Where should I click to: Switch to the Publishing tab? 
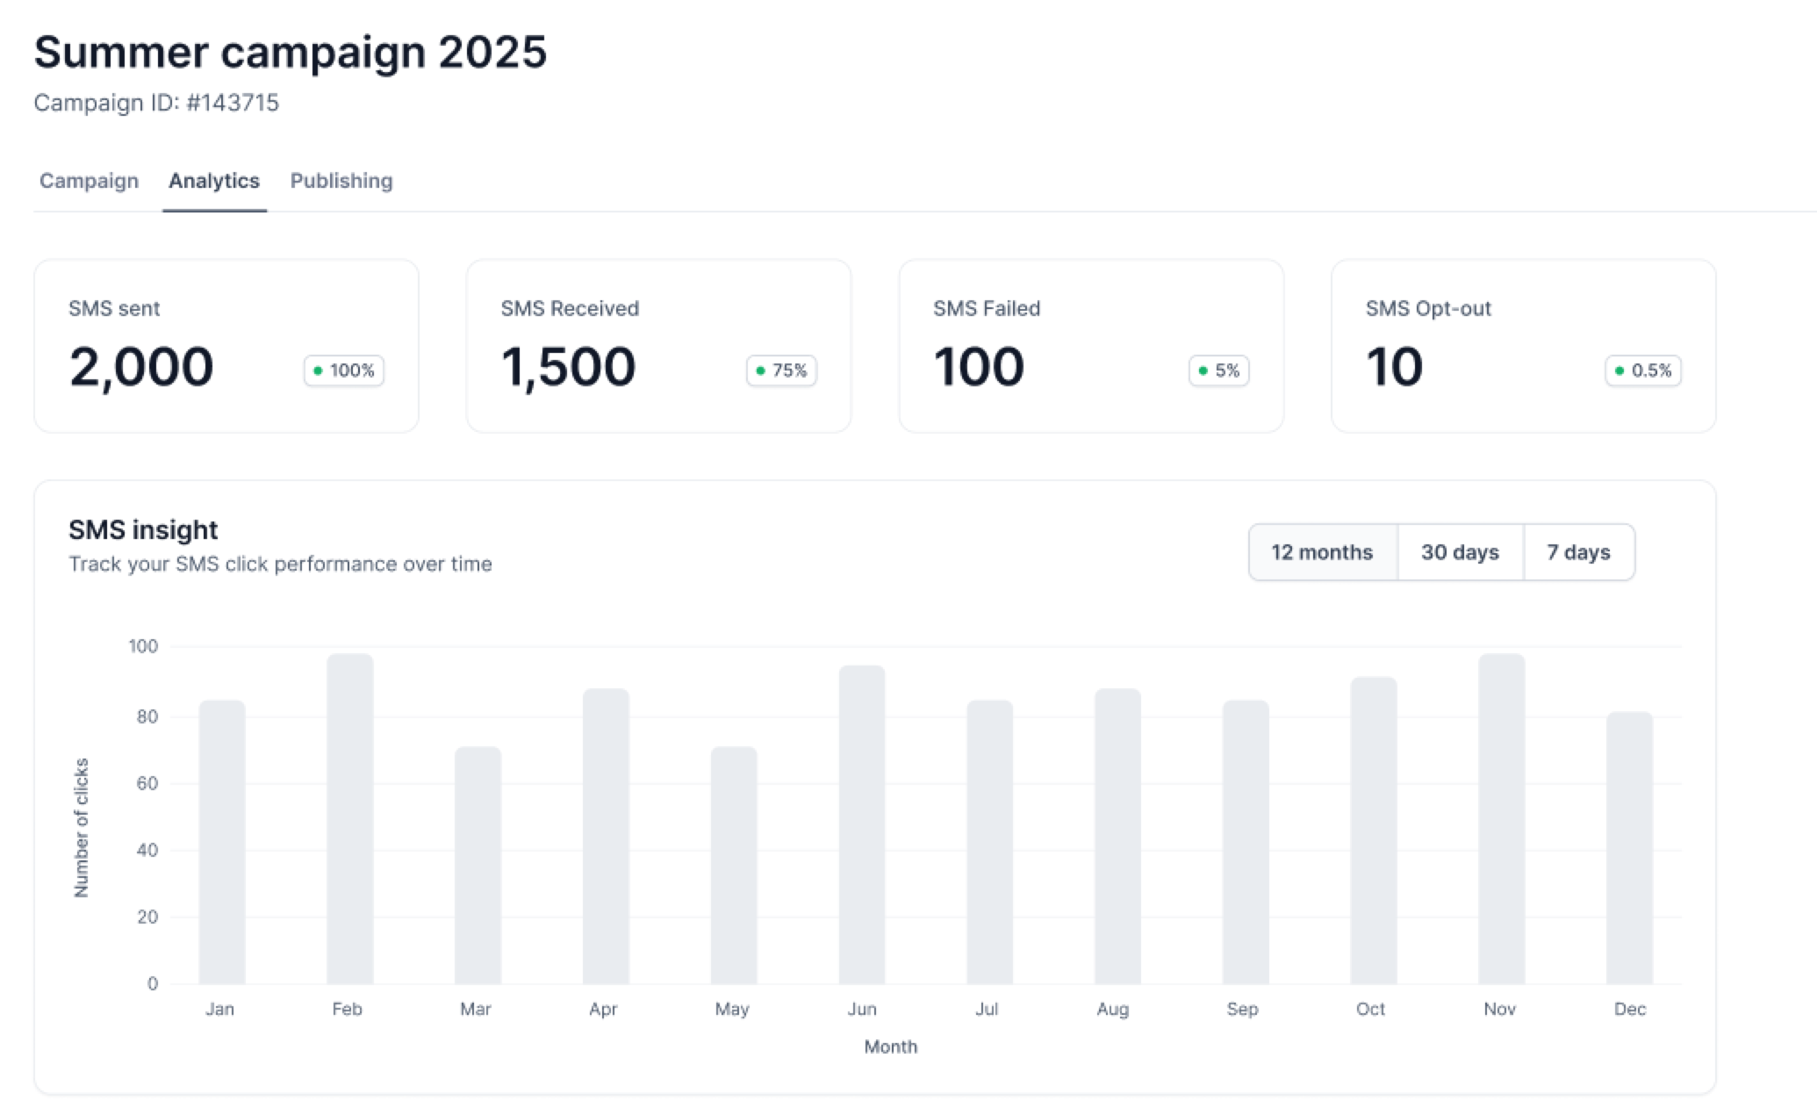point(341,181)
